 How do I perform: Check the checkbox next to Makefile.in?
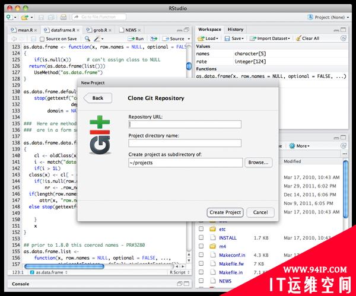point(201,272)
